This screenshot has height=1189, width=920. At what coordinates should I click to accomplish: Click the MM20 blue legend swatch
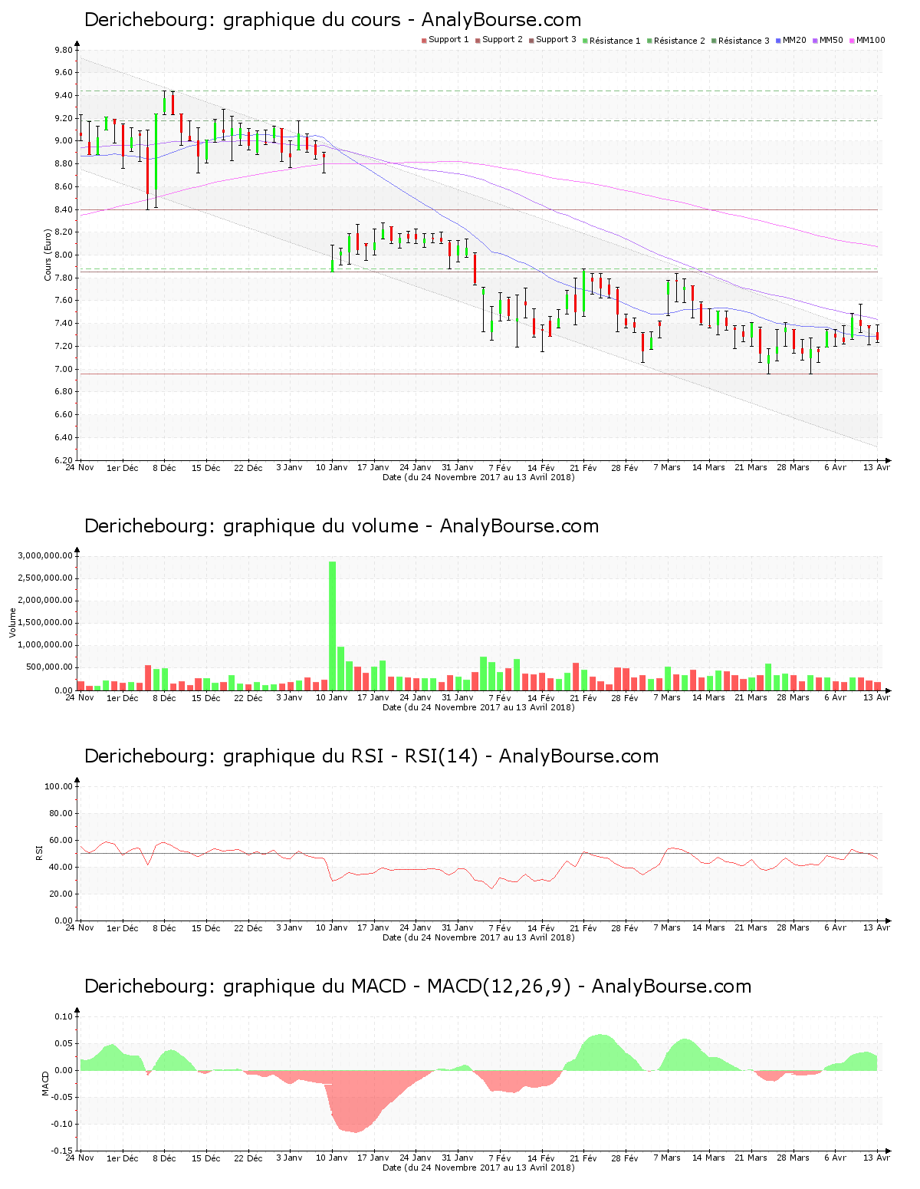coord(780,40)
